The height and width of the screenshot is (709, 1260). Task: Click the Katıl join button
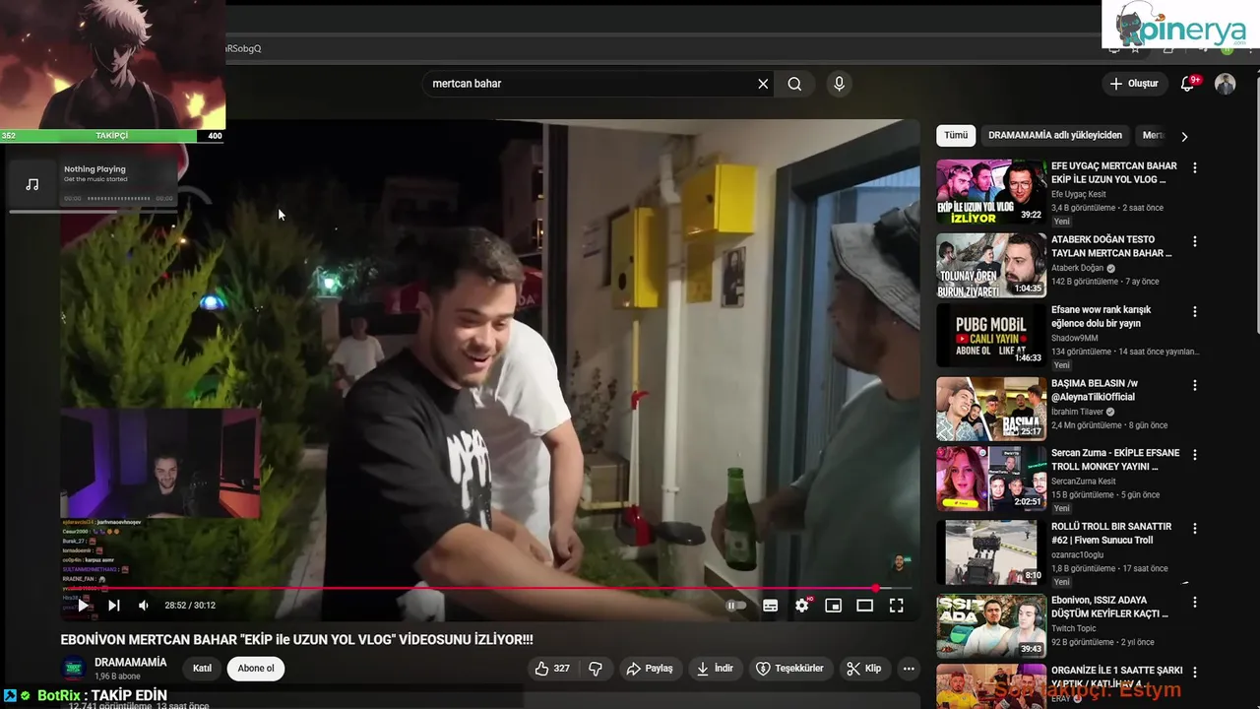[202, 669]
